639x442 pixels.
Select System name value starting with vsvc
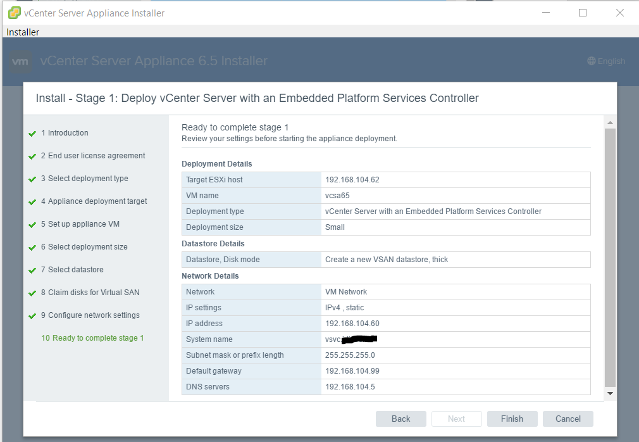351,339
